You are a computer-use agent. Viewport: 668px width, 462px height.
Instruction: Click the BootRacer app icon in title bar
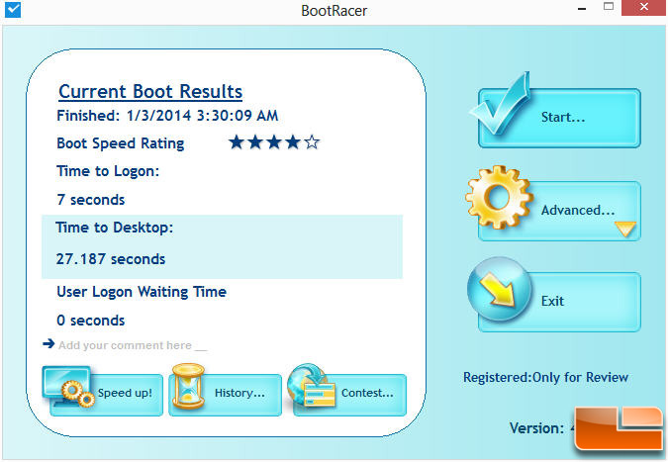13,9
